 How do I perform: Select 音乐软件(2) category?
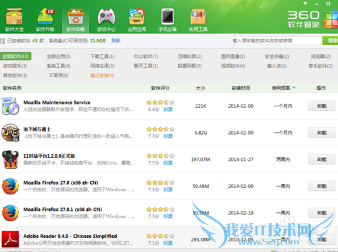320,66
